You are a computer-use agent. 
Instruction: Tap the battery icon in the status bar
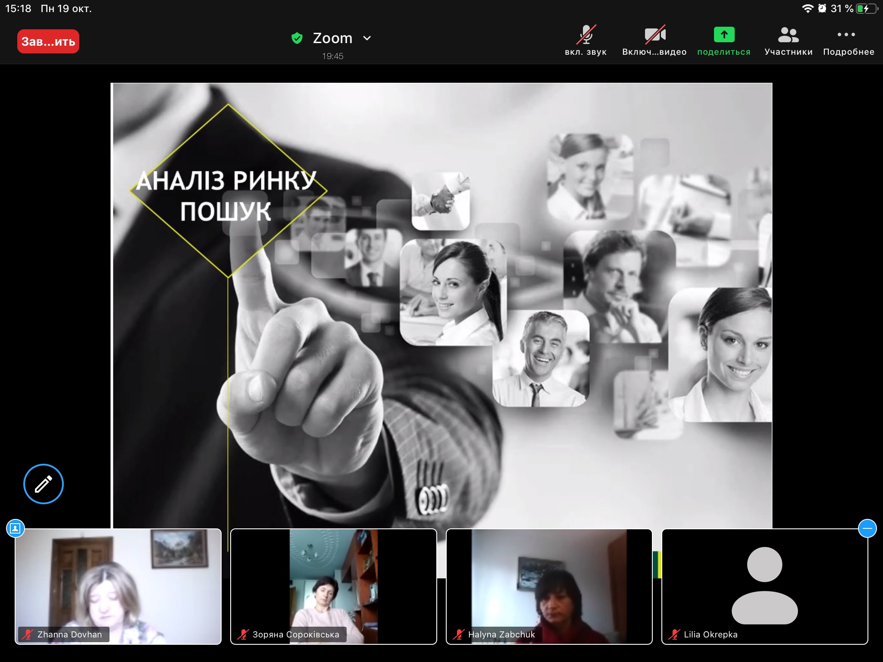867,9
